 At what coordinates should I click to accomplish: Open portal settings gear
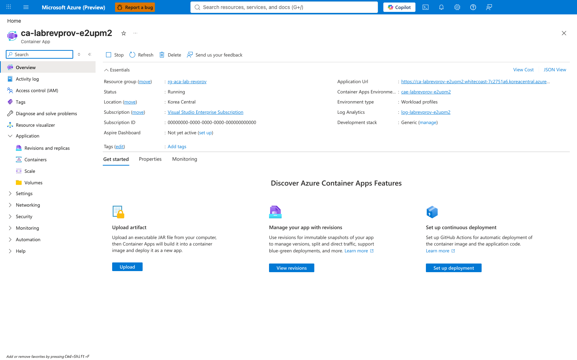(x=457, y=7)
